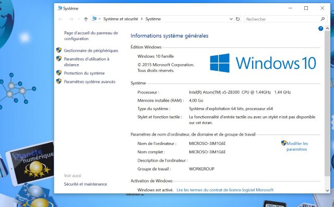Image resolution: width=334 pixels, height=207 pixels.
Task: Click 'Windows est activé.' text
Action: click(156, 190)
